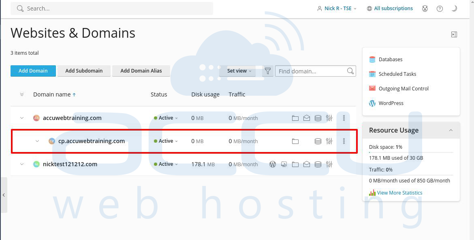Focus the top Search field
Screen dimensions: 474x240
(112, 9)
